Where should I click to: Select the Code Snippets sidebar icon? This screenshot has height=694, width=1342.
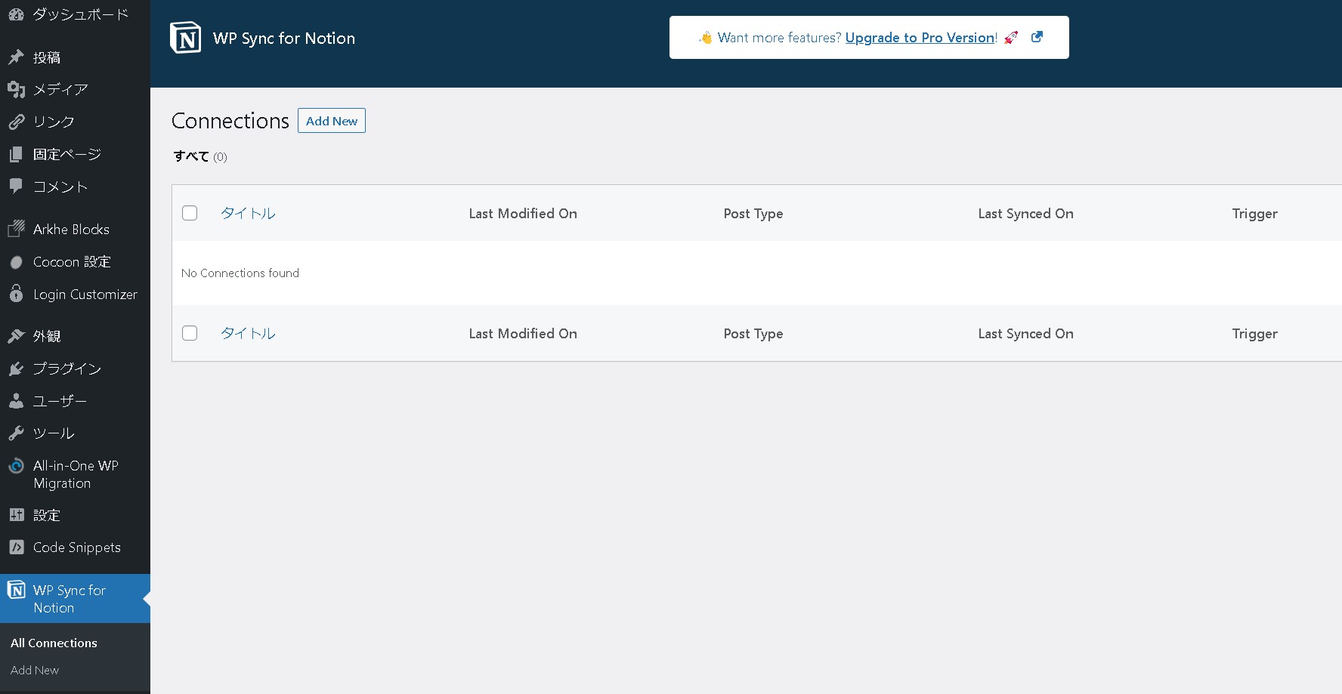coord(15,547)
